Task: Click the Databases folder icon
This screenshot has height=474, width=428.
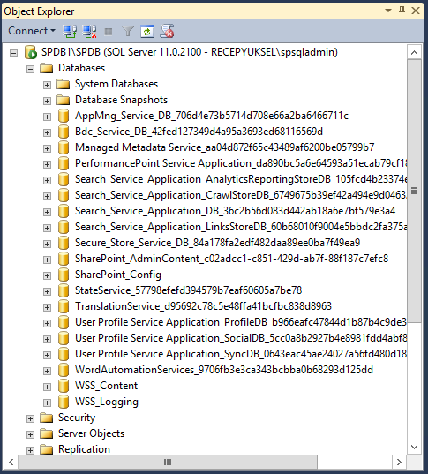Action: [46, 68]
